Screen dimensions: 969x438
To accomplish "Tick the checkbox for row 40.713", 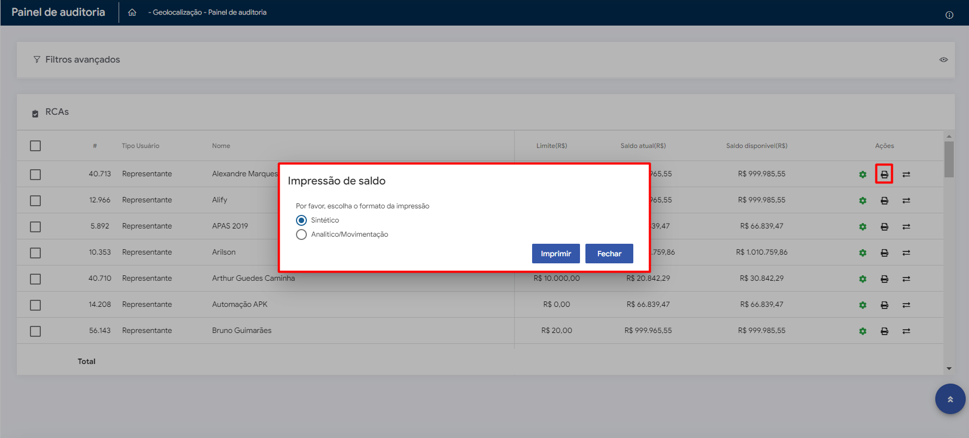I will (35, 175).
